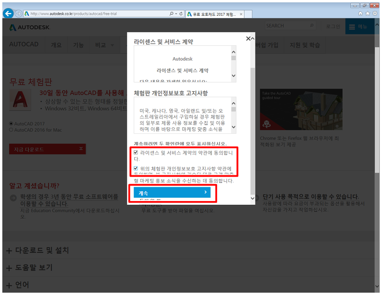Viewport: 382px width, 295px height.
Task: Click the site search magnifier icon
Action: click(x=312, y=25)
